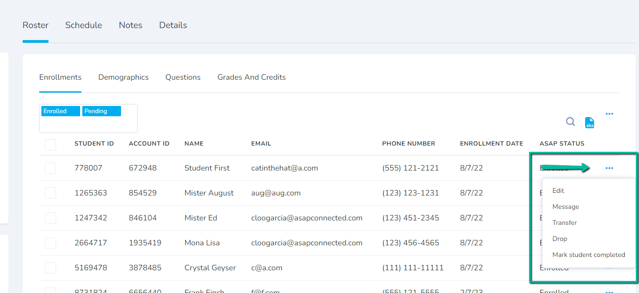Image resolution: width=639 pixels, height=293 pixels.
Task: Open the Schedule tab
Action: 84,25
